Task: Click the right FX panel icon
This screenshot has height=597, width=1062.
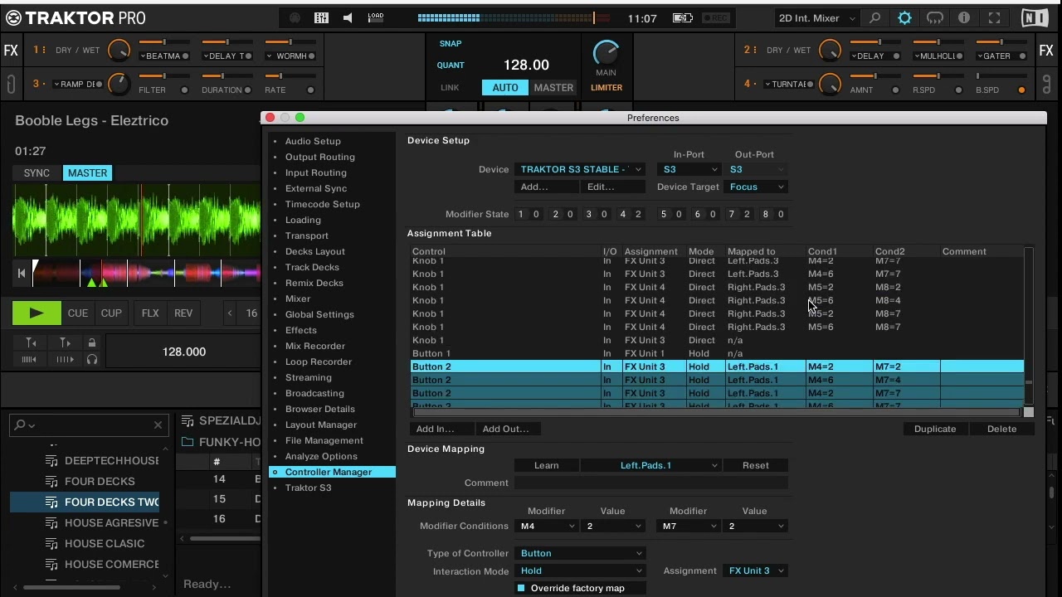Action: coord(1046,51)
